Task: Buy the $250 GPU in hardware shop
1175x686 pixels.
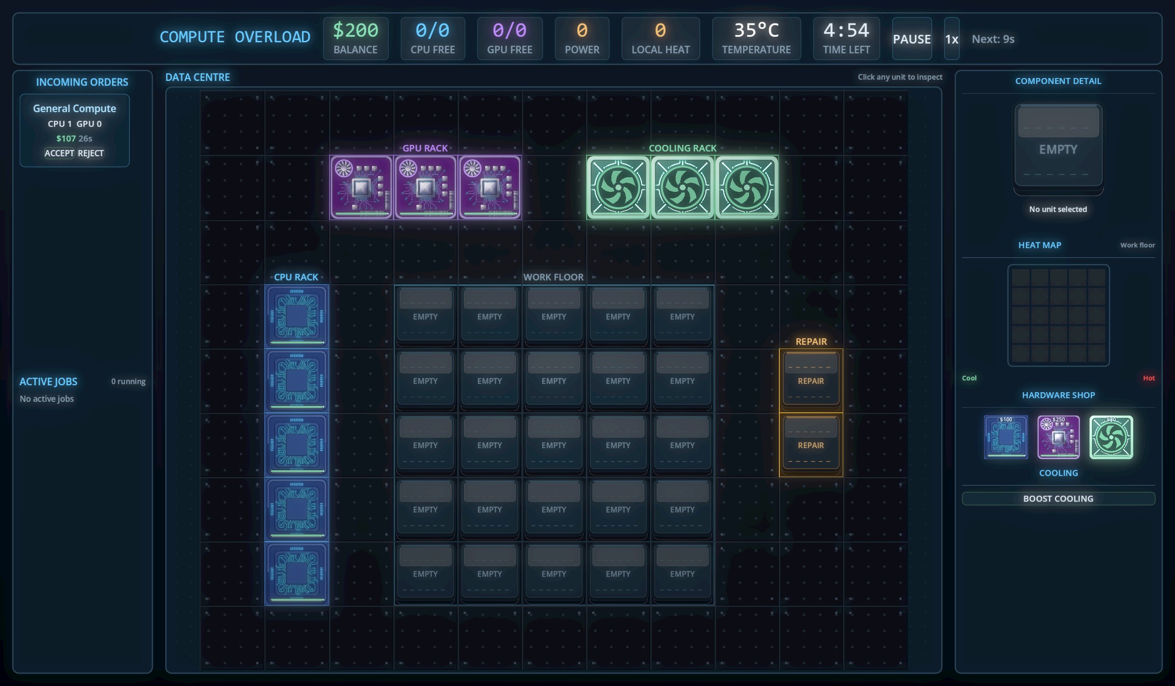Action: [1058, 437]
